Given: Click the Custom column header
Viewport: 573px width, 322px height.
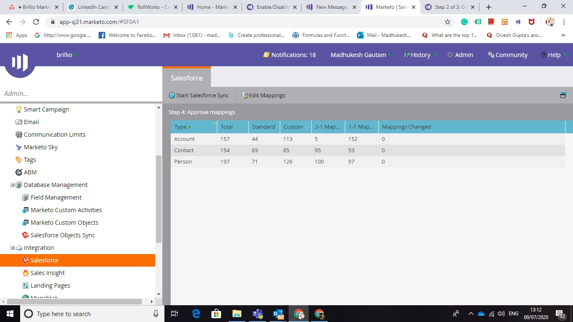Looking at the screenshot, I should pos(295,127).
